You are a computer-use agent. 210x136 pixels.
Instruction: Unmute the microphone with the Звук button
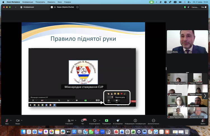pyautogui.click(x=7, y=120)
